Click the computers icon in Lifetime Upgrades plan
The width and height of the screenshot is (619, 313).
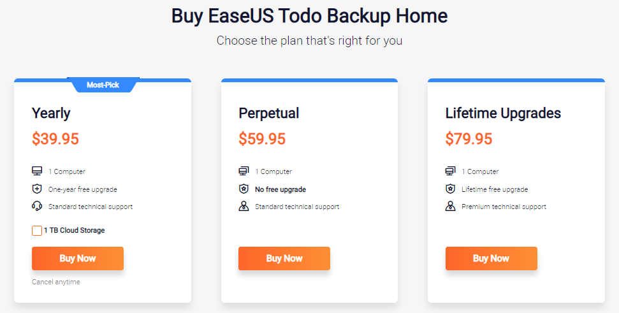pyautogui.click(x=451, y=171)
